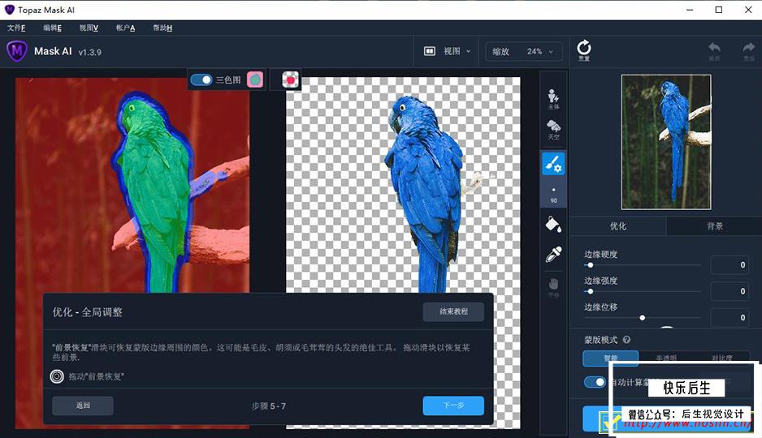Select the eyedropper color picker tool
Viewport: 762px width, 438px height.
(x=553, y=254)
